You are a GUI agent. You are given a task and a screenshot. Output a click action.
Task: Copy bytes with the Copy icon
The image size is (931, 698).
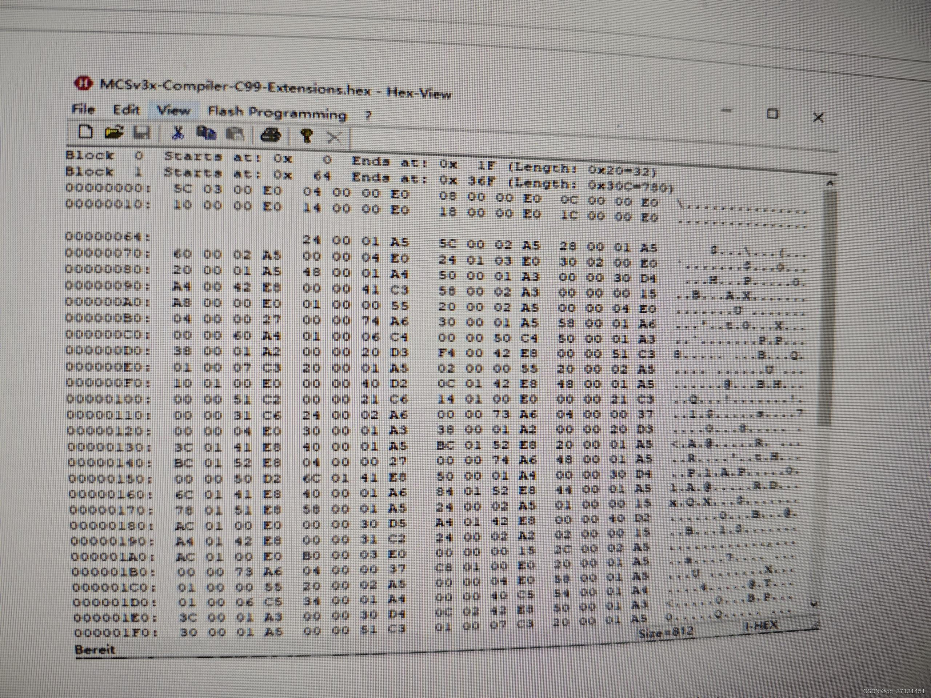click(x=205, y=134)
